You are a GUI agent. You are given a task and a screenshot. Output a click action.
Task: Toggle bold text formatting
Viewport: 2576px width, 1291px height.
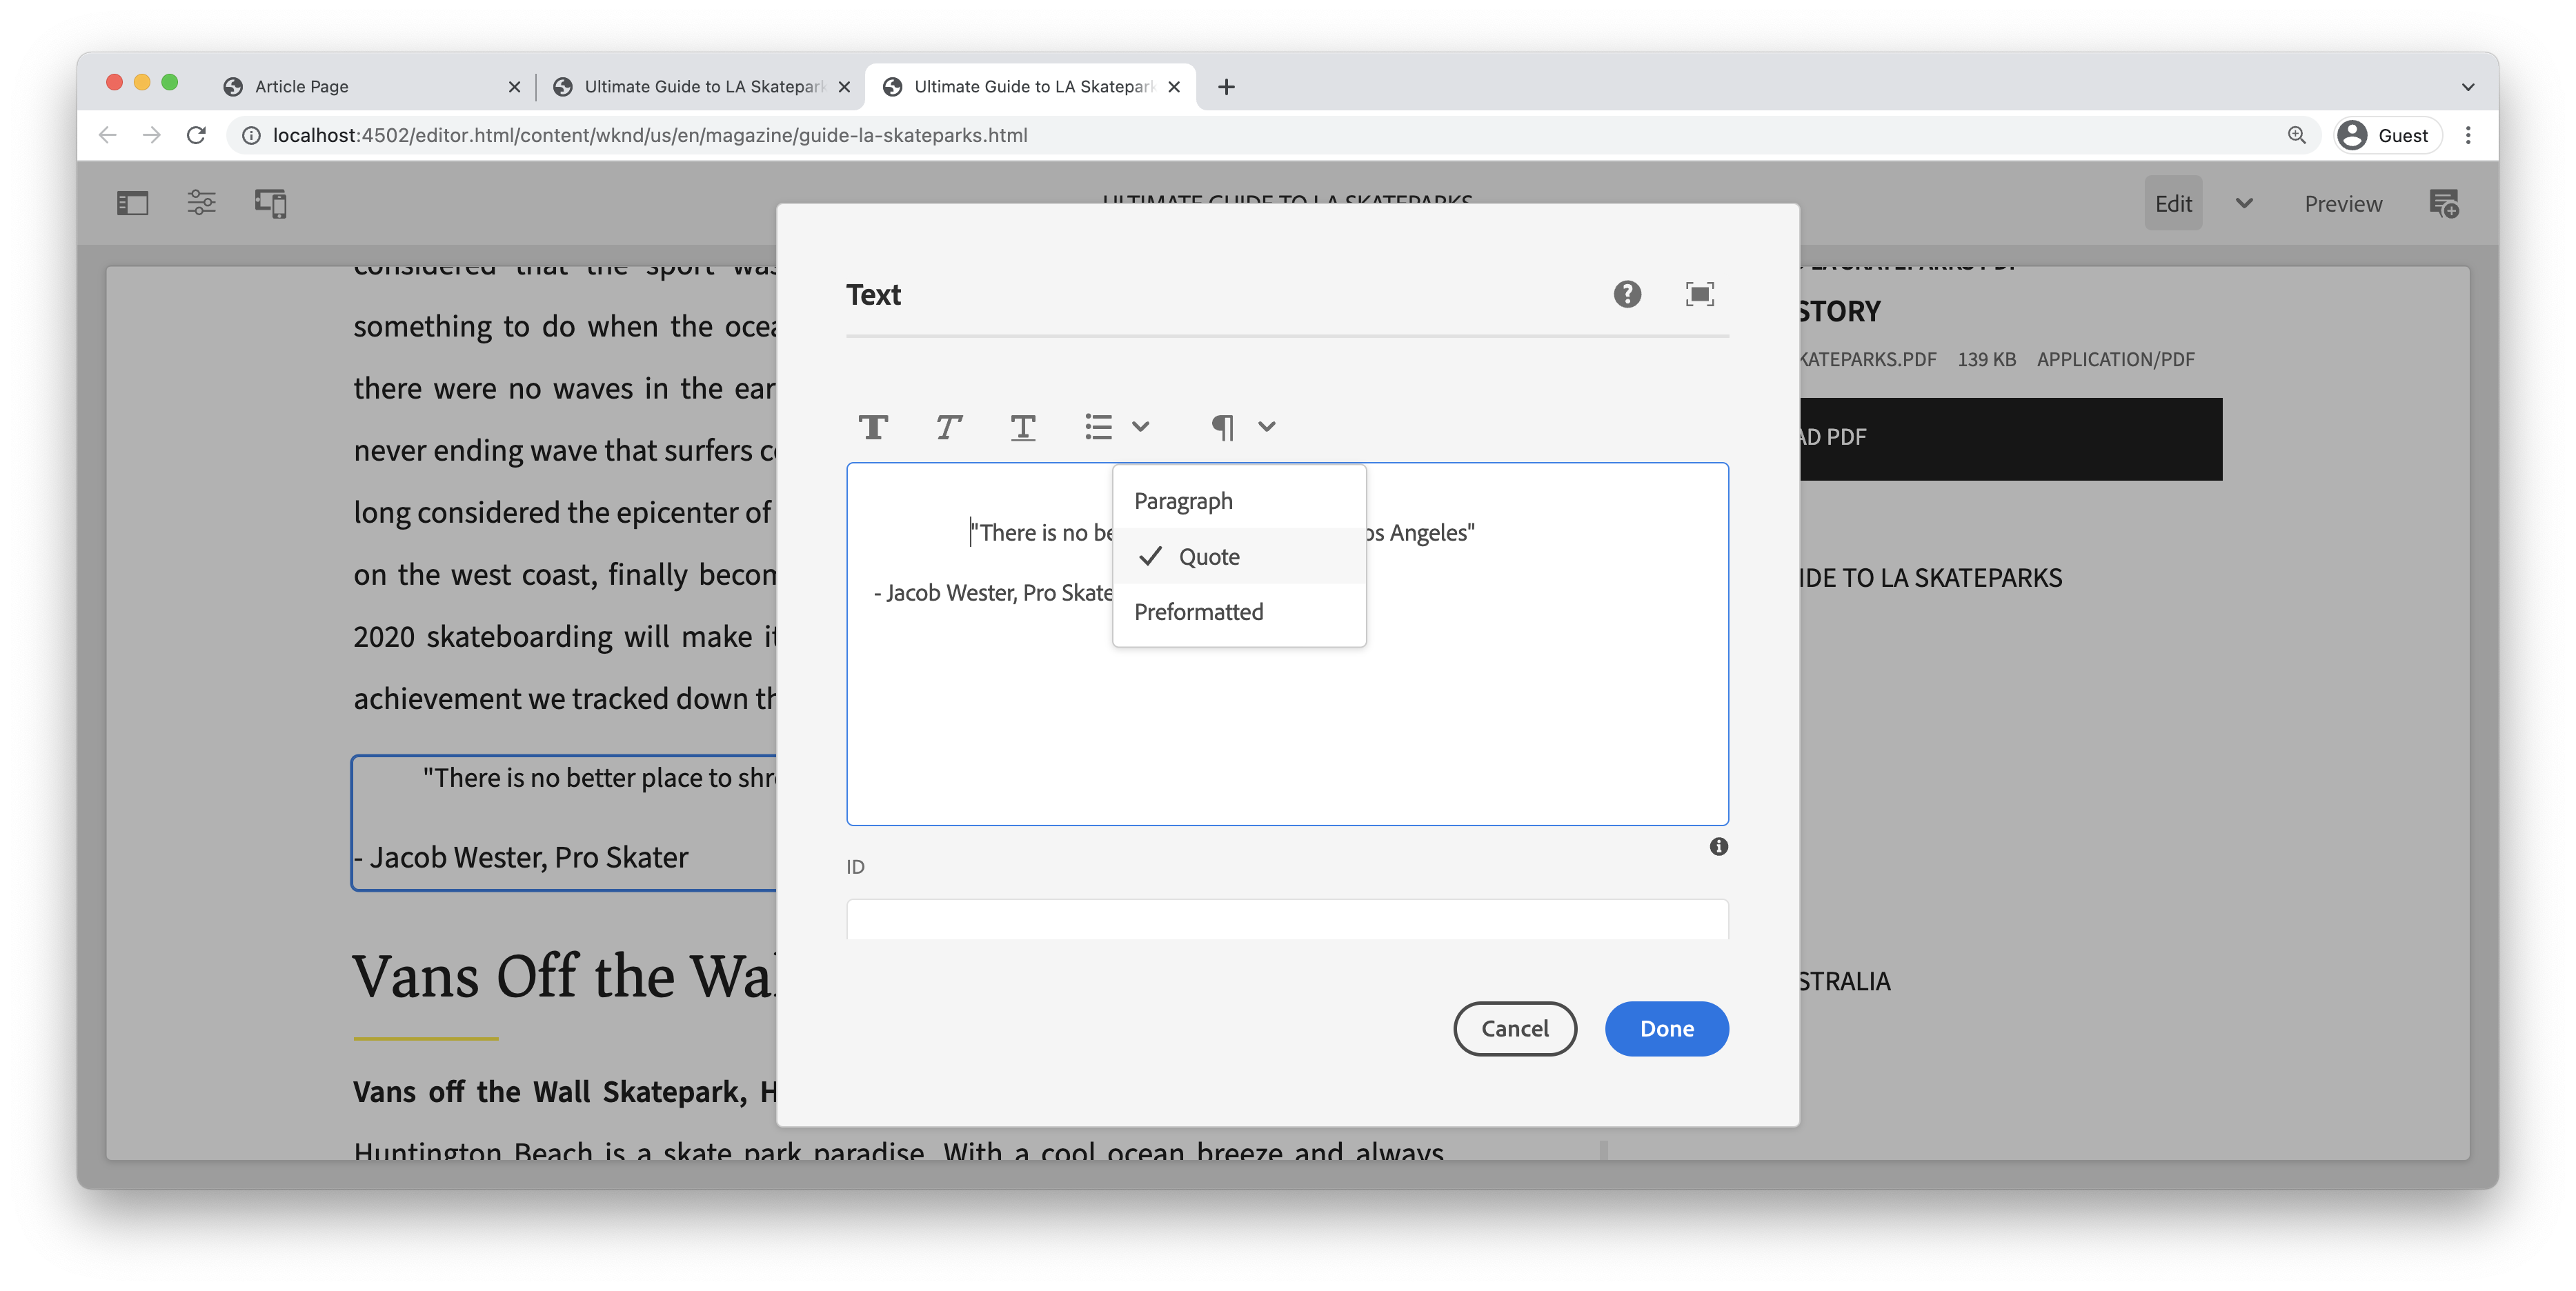coord(873,427)
